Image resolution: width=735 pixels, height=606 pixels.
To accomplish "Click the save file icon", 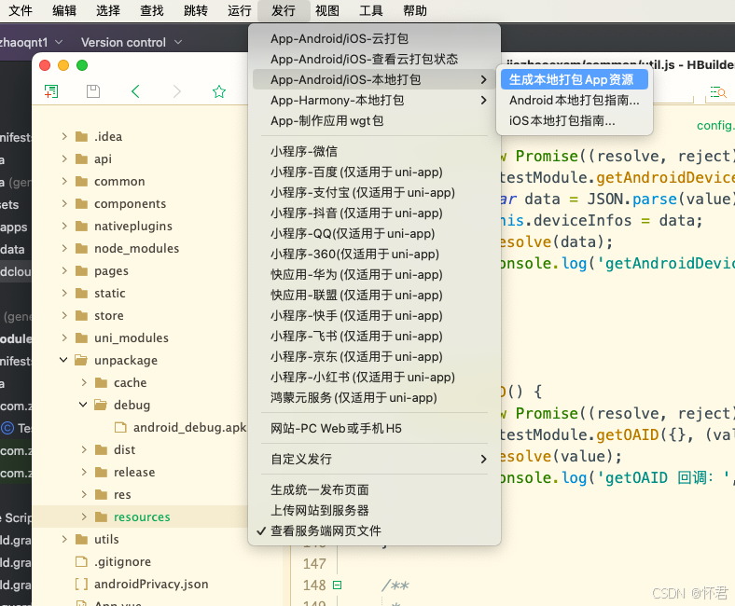I will point(93,91).
